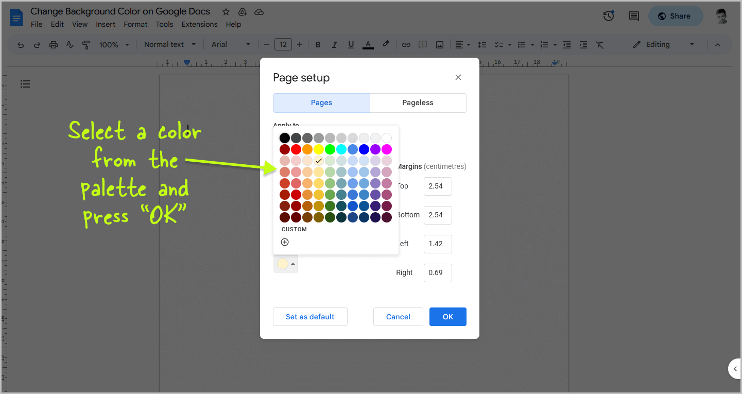Open the text alignment dropdown
Image resolution: width=742 pixels, height=394 pixels.
[463, 45]
